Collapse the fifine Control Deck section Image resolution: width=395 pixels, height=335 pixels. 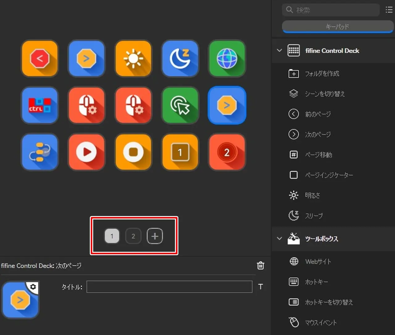[280, 50]
